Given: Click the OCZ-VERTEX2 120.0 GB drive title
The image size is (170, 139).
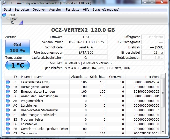Looking at the screenshot, I should 83,30.
